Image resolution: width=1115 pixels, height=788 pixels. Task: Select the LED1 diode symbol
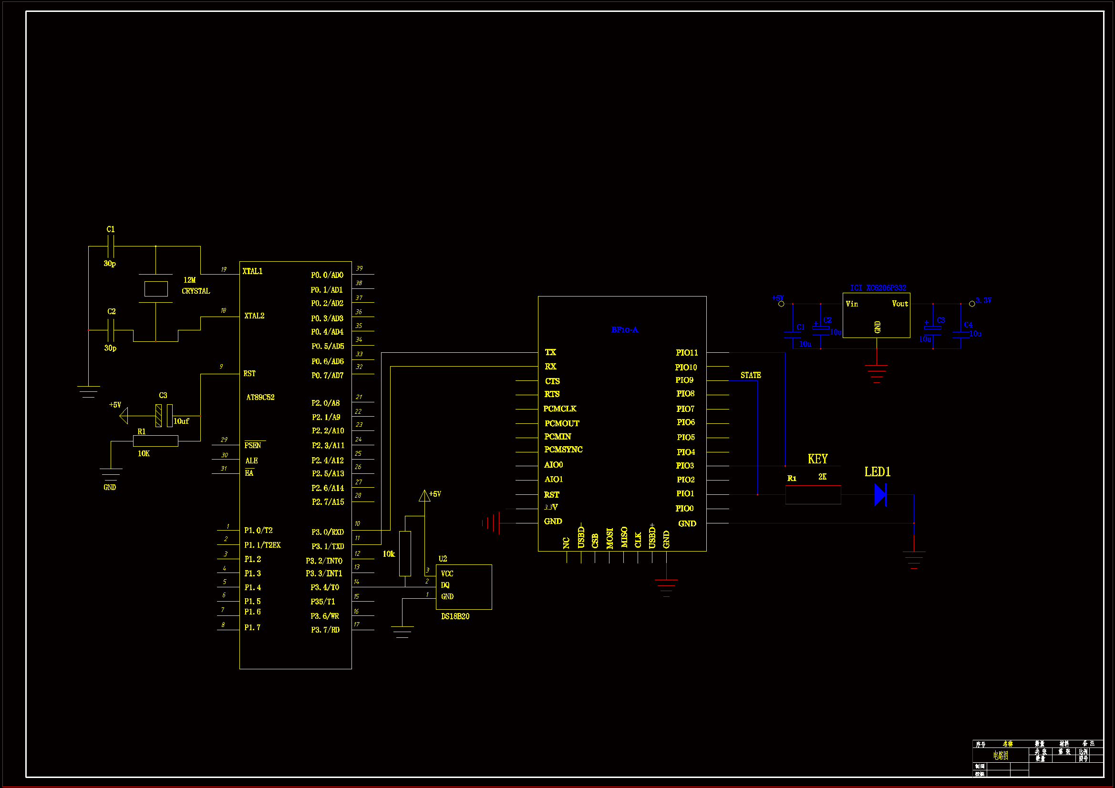point(880,495)
